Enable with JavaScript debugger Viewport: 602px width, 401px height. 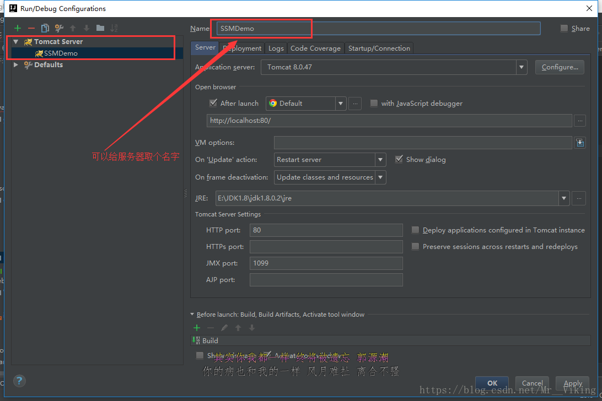pyautogui.click(x=374, y=103)
